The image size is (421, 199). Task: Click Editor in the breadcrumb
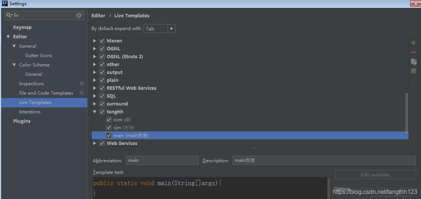coord(98,15)
